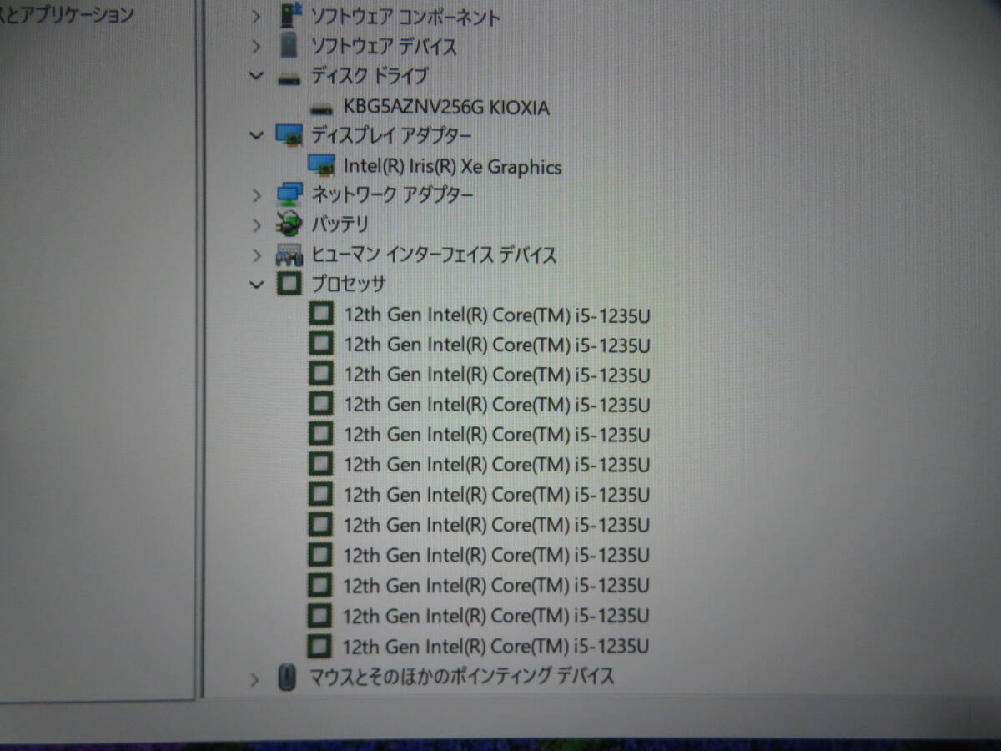Image resolution: width=1001 pixels, height=751 pixels.
Task: Collapse the ディスプレイ アダプター category
Action: (256, 134)
